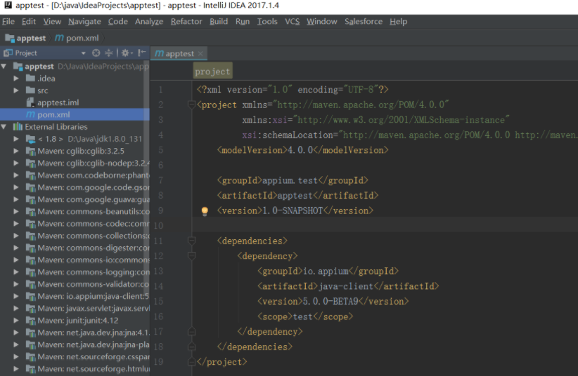Select Maven javax.servlet library row
This screenshot has height=376, width=578.
(x=75, y=308)
